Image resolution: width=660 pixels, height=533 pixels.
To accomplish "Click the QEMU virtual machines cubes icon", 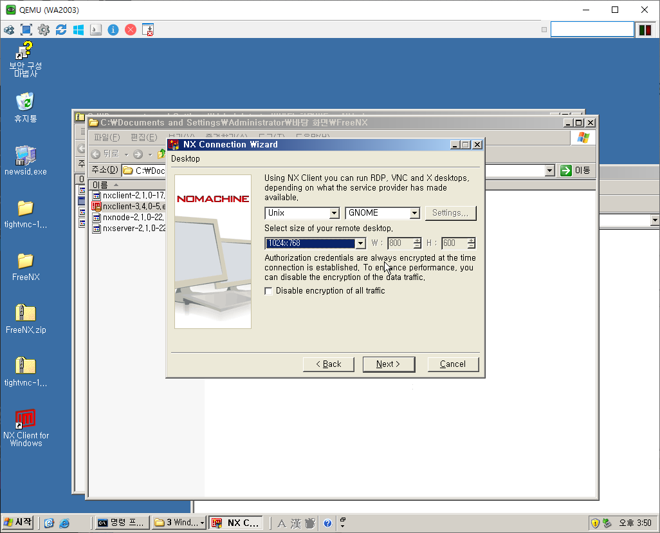I will pyautogui.click(x=9, y=30).
